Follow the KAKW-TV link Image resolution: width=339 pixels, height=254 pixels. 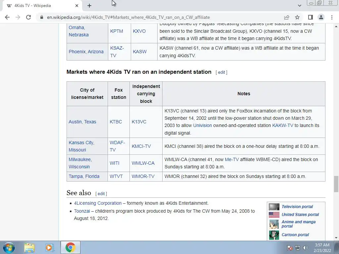tap(283, 125)
